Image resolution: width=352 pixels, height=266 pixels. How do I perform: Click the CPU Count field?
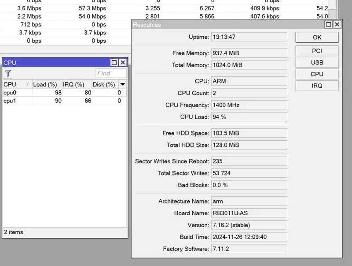coord(249,93)
